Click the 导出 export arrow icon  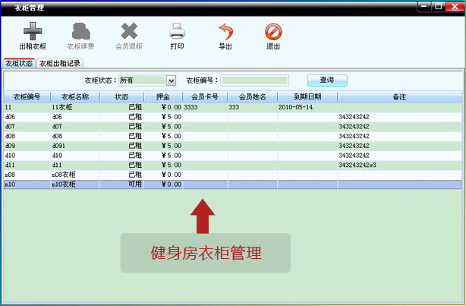tap(225, 32)
